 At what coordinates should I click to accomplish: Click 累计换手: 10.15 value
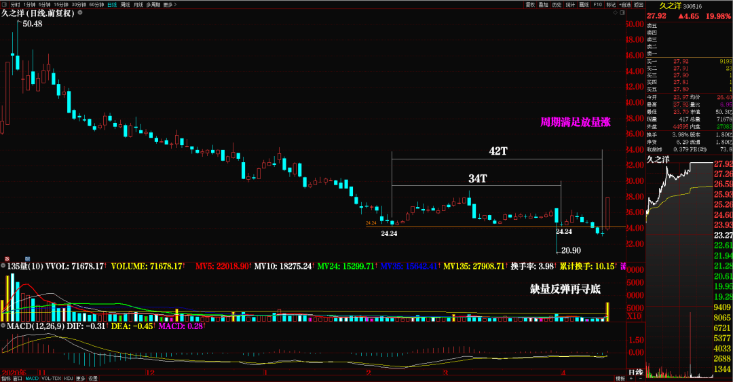pos(587,266)
